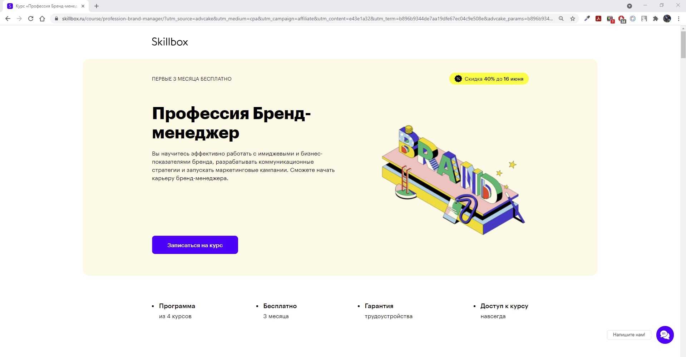Screen dimensions: 686x357
Task: Bookmark this page with the star icon
Action: click(x=573, y=19)
